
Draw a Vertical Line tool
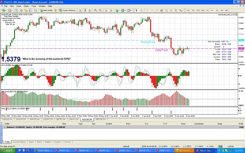(x=147, y=11)
